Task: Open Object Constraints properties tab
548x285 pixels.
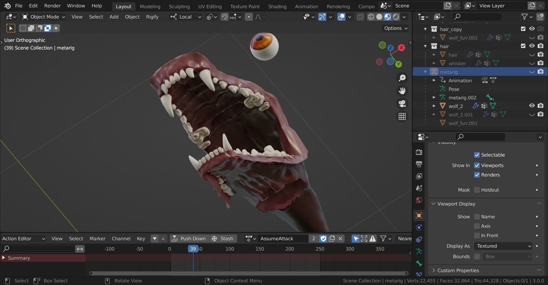Action: click(x=419, y=239)
